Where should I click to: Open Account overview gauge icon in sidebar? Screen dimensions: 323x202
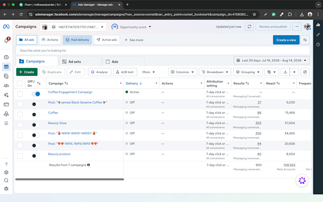pyautogui.click(x=6, y=57)
